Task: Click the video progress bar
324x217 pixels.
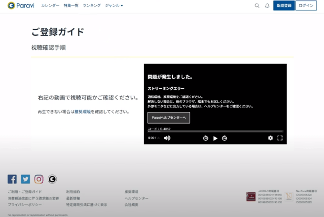Action: (215, 131)
